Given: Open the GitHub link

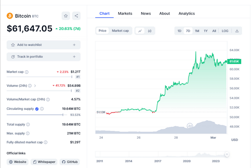Looking at the screenshot, I should point(70,162).
